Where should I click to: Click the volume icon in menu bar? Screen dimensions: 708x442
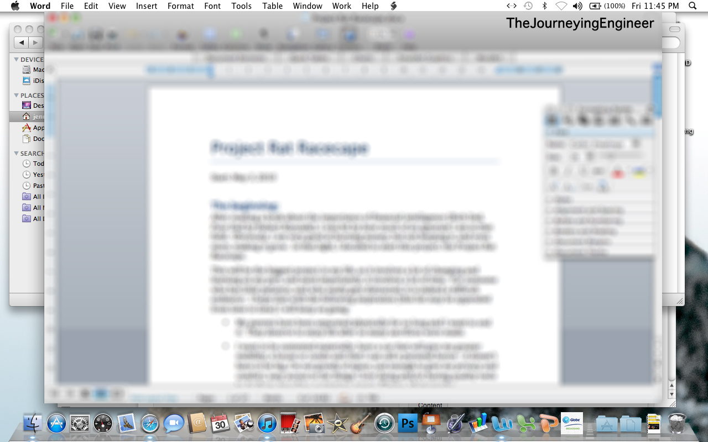pos(577,6)
